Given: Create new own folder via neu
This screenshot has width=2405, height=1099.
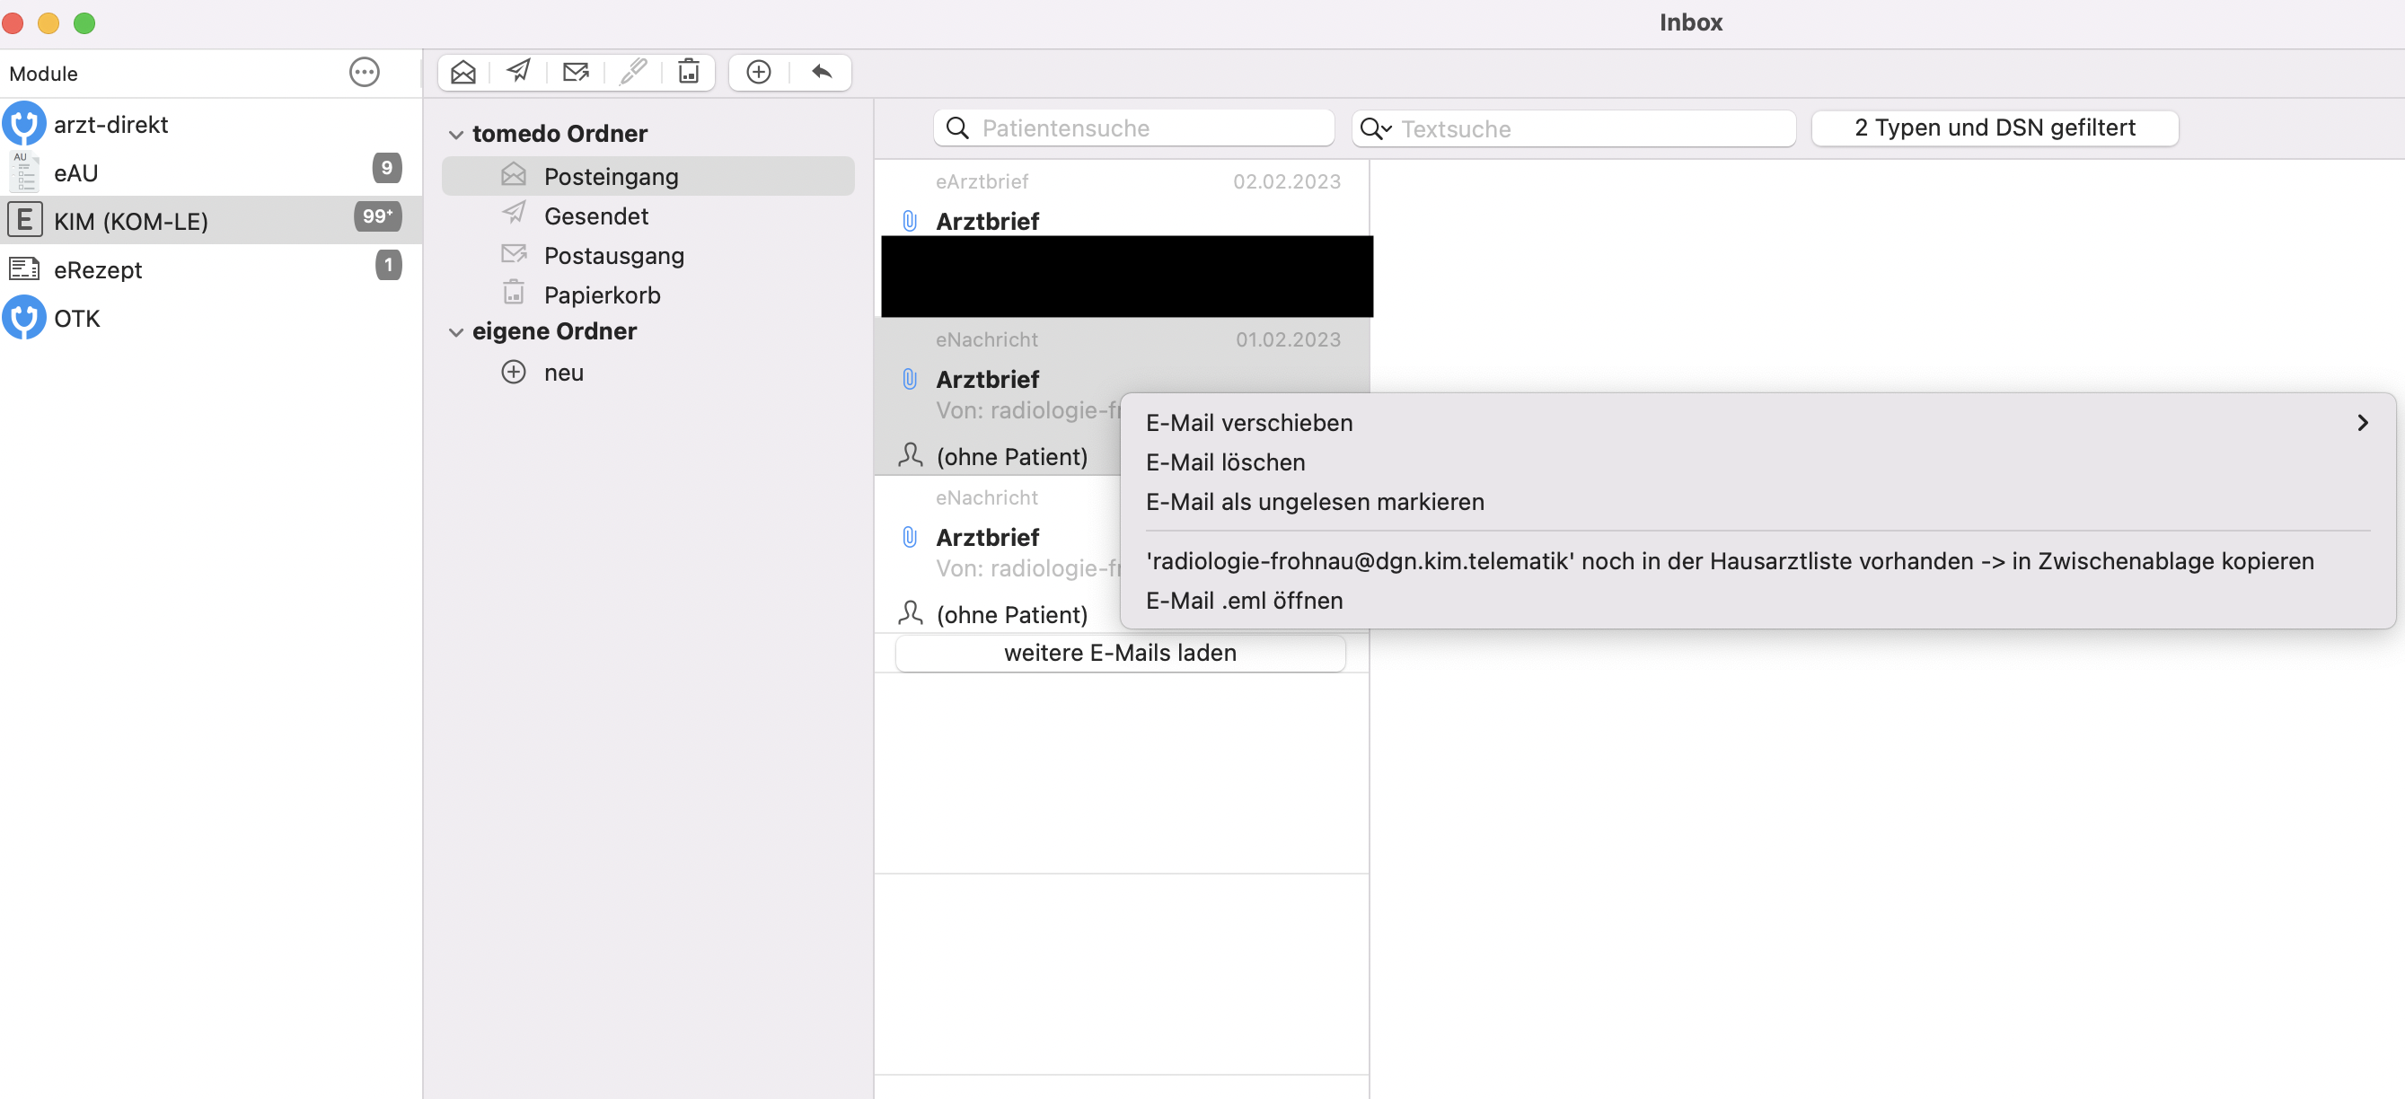Looking at the screenshot, I should coord(563,373).
